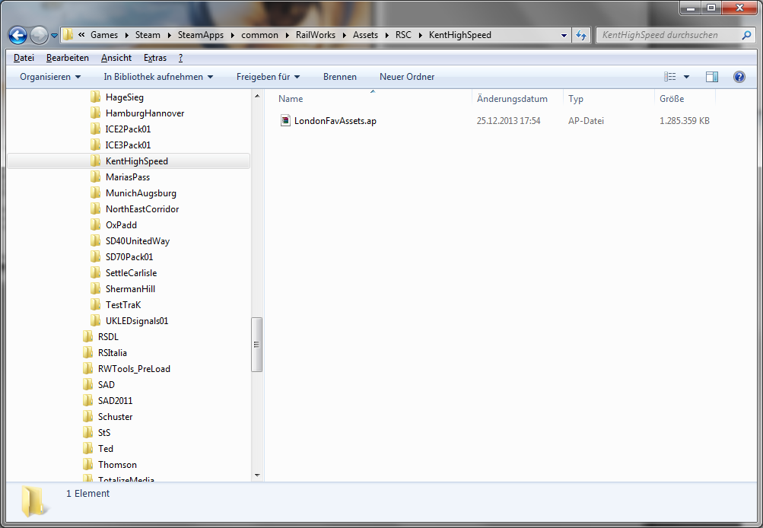
Task: Click the greyed Forward arrow button
Action: (x=39, y=35)
